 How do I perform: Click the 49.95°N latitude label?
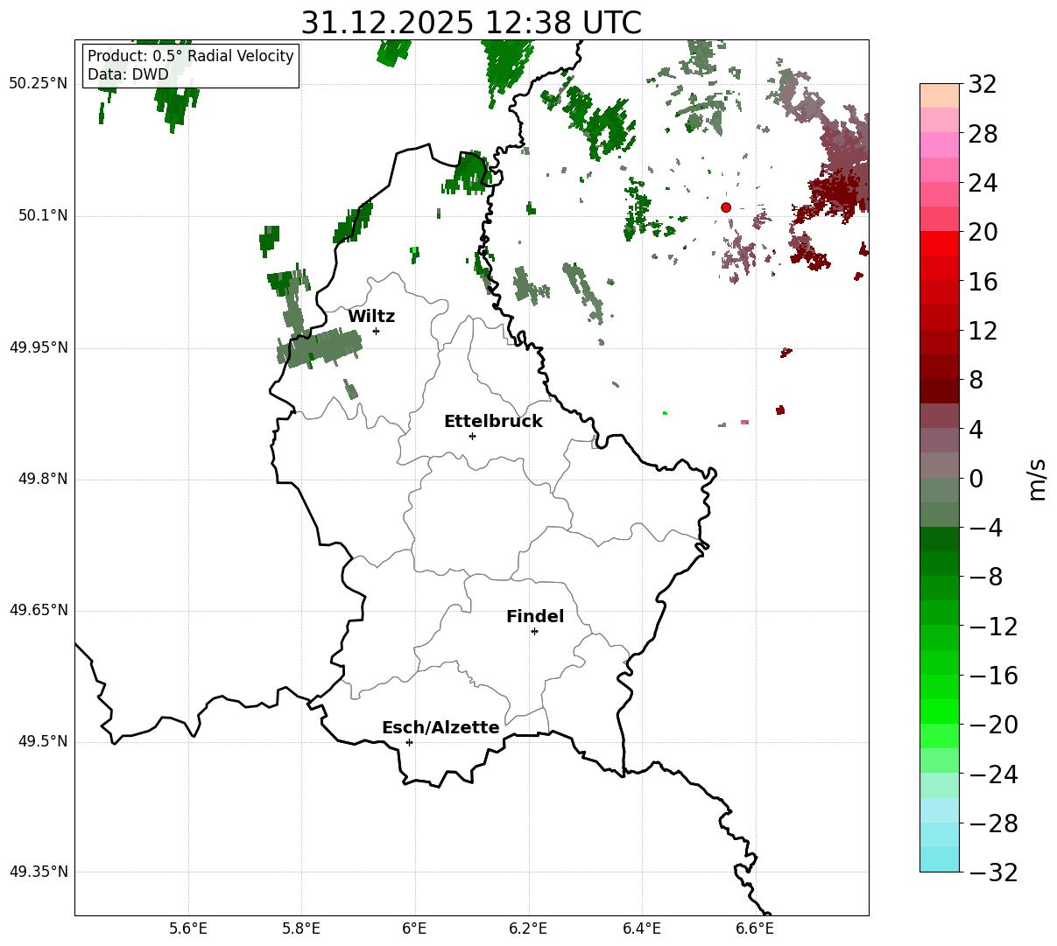(39, 347)
